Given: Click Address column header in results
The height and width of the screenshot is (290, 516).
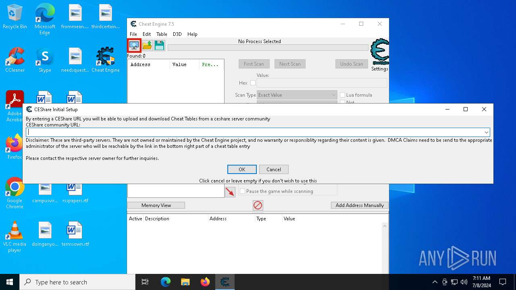Looking at the screenshot, I should (x=149, y=64).
